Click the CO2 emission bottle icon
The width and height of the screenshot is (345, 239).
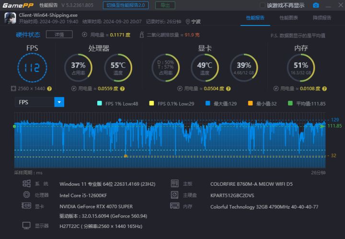(142, 35)
